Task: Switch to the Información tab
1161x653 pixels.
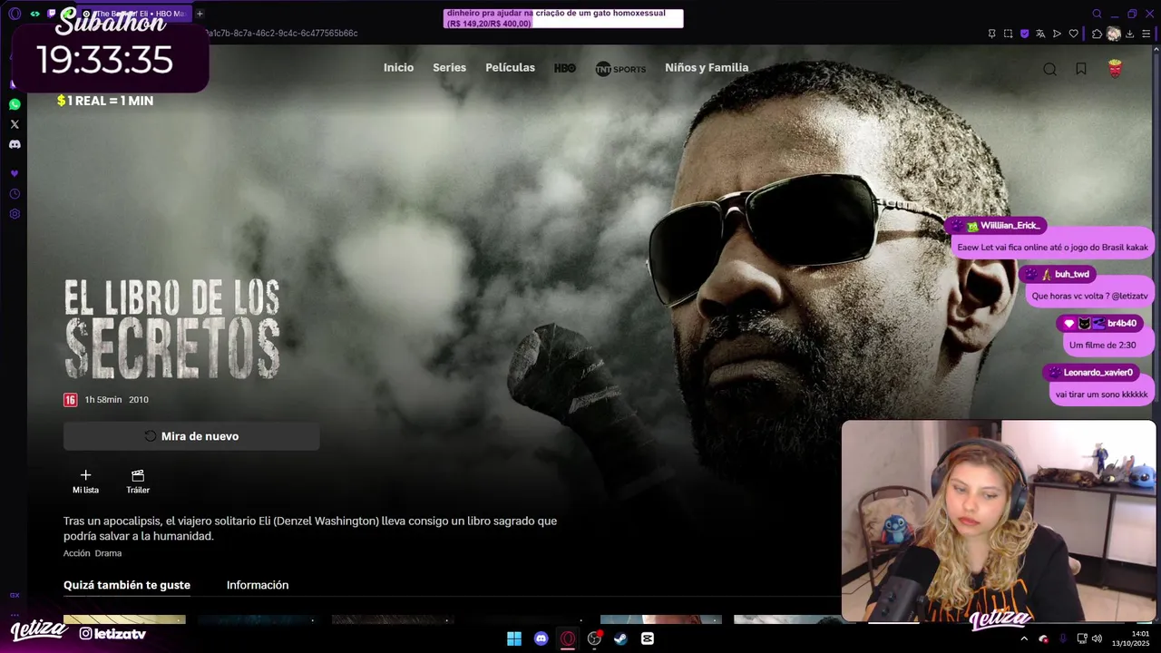Action: coord(258,586)
